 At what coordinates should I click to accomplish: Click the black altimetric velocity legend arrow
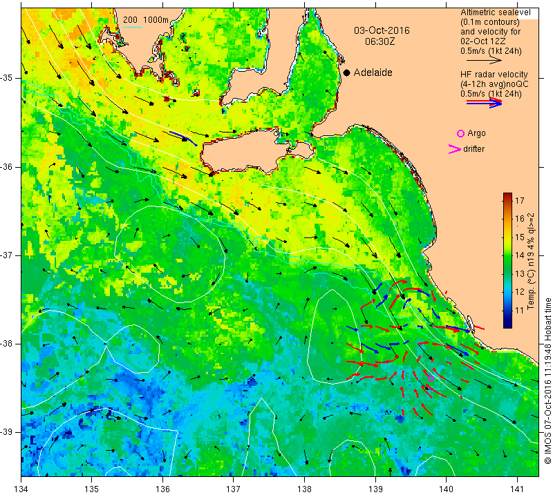[x=484, y=61]
